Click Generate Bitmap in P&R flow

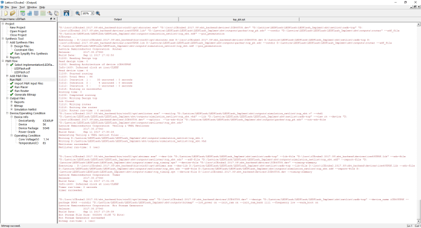pos(26,94)
